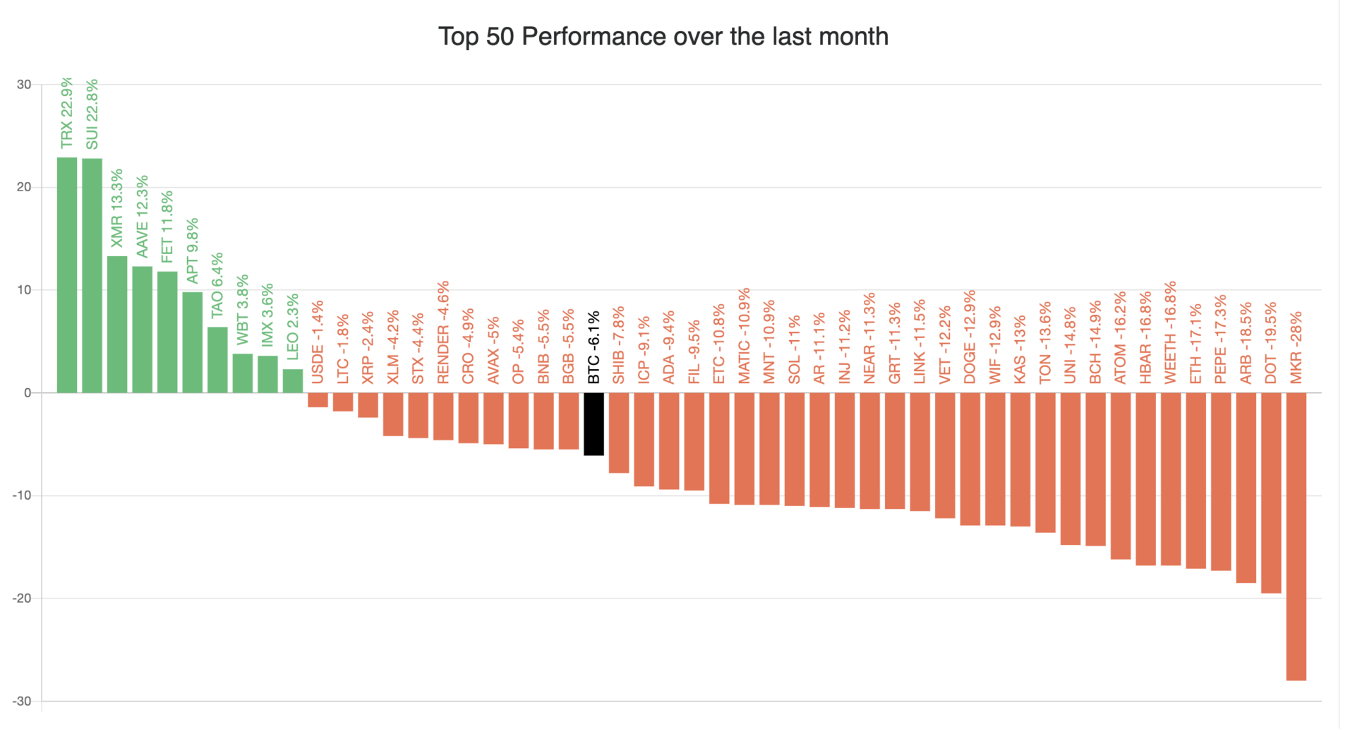Click the red MKR bar
This screenshot has width=1355, height=734.
(1296, 536)
